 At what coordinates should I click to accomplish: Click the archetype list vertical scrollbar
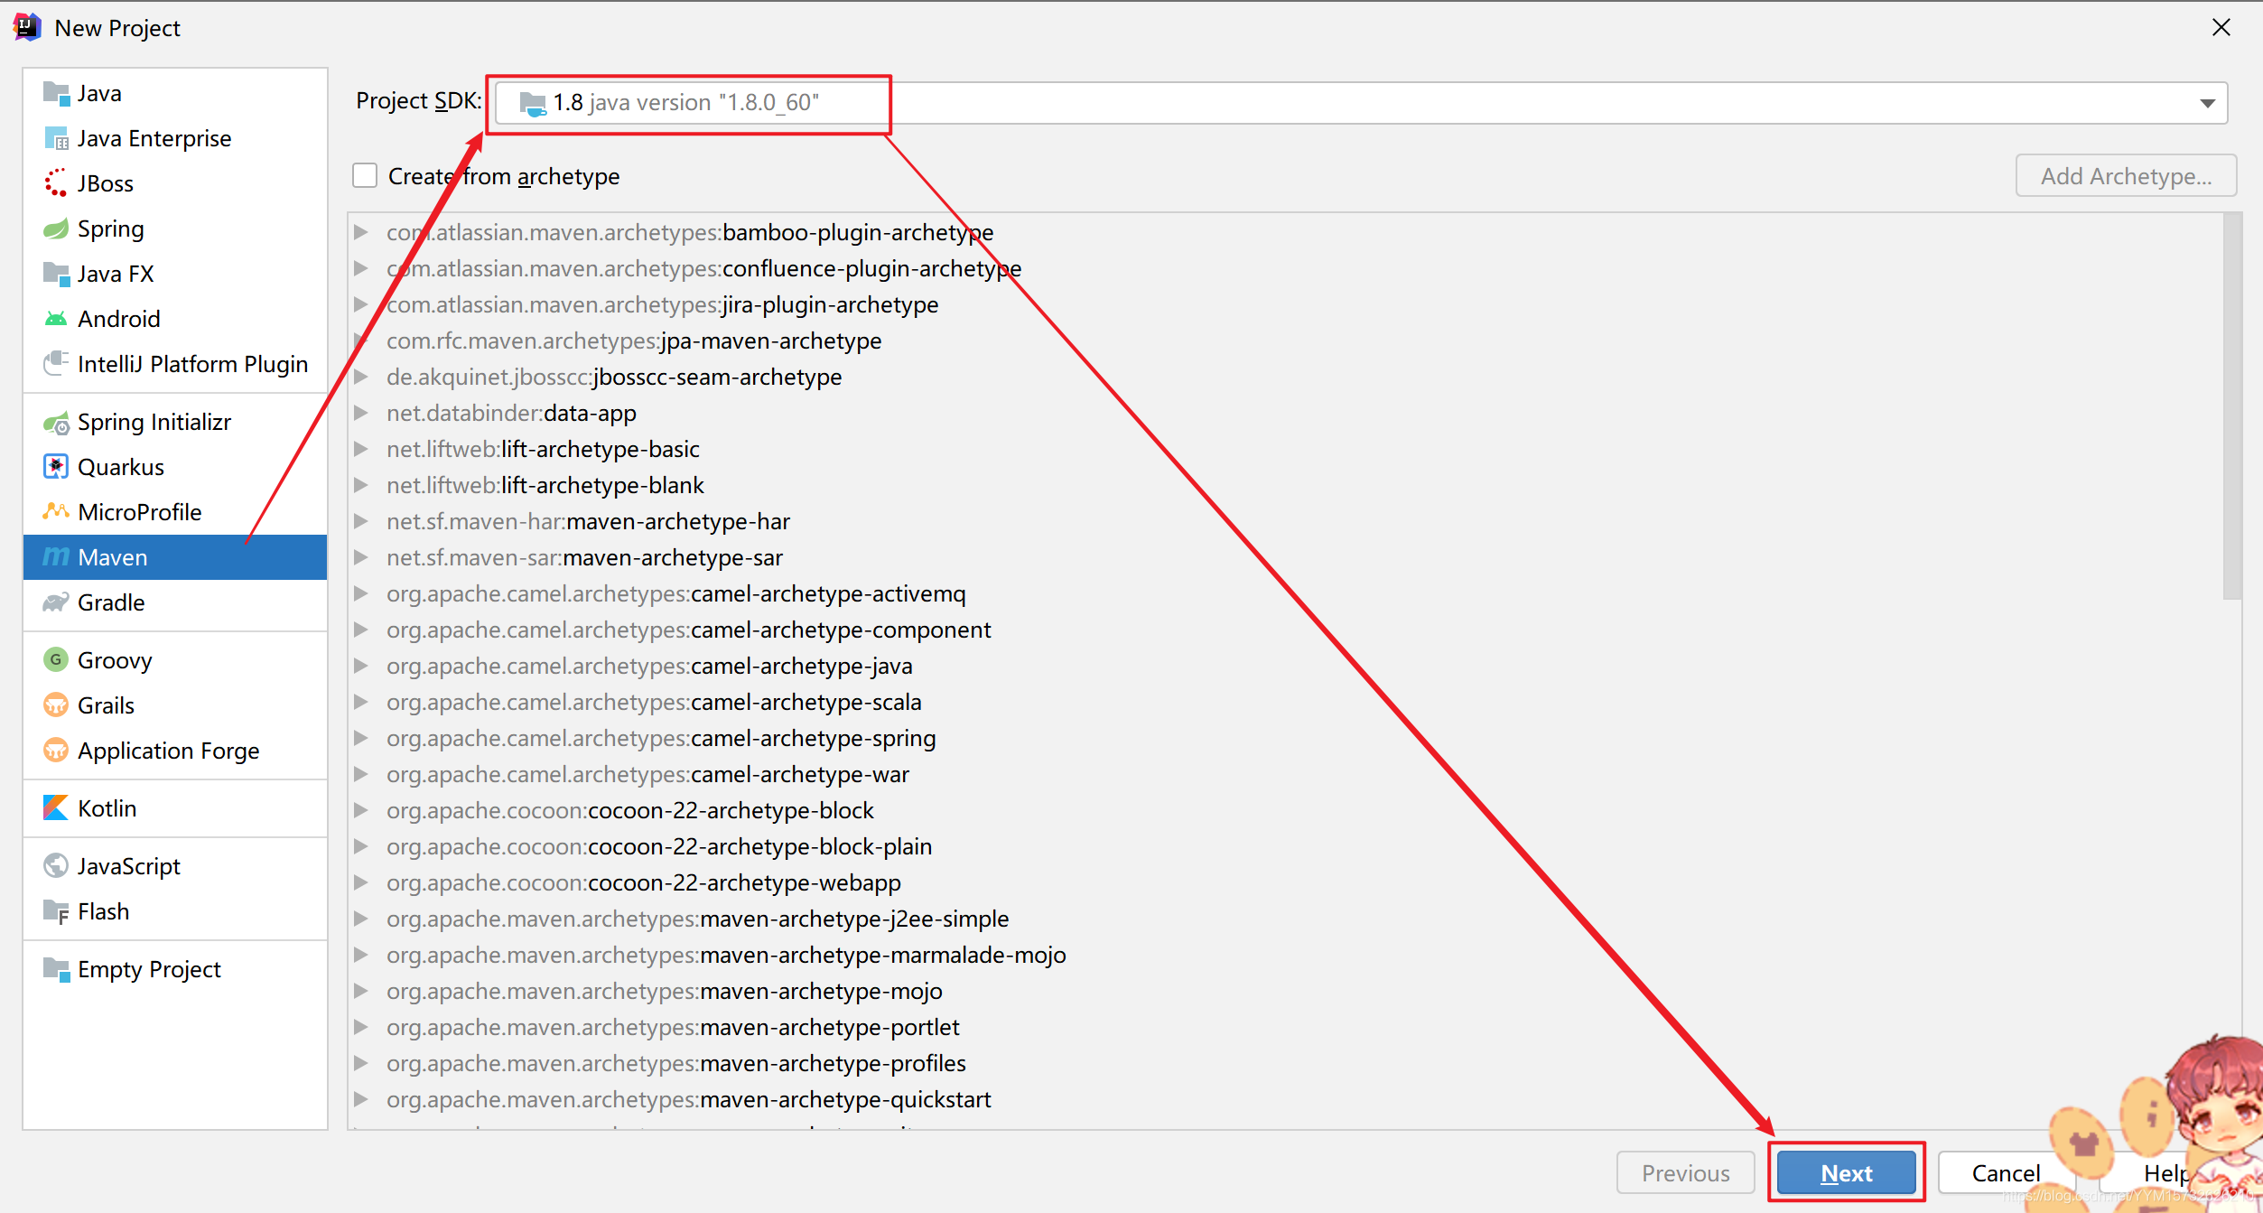pos(2231,406)
